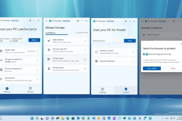
Task: Open Task View from taskbar
Action: coord(42,118)
